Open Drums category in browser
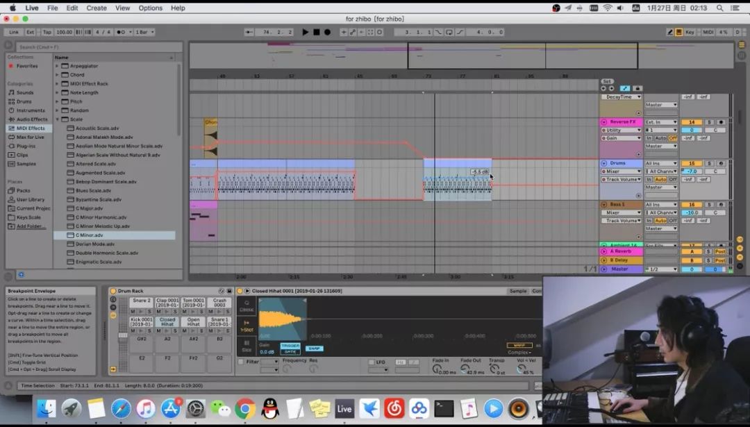This screenshot has height=427, width=750. pos(24,101)
